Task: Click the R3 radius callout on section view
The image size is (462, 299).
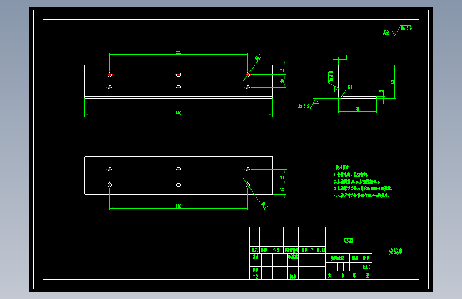Action: pyautogui.click(x=350, y=87)
